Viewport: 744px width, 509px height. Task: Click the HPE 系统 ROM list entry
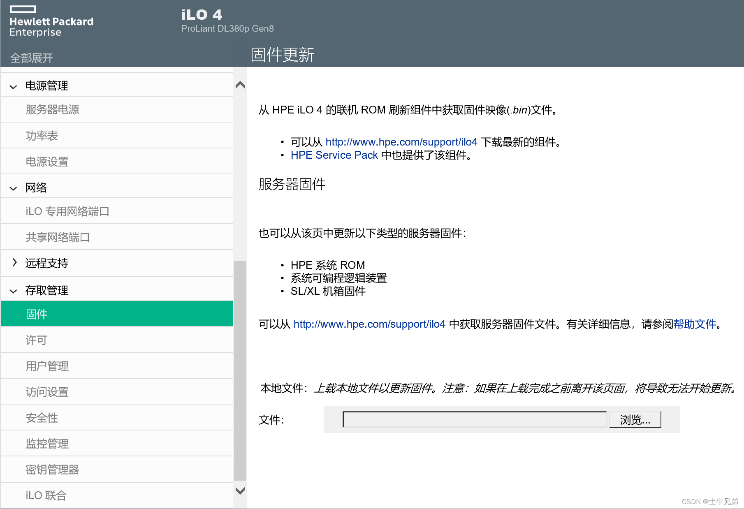point(328,265)
